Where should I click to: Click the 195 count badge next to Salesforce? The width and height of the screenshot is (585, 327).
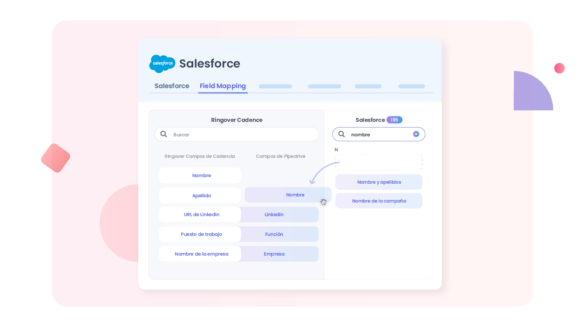point(394,119)
